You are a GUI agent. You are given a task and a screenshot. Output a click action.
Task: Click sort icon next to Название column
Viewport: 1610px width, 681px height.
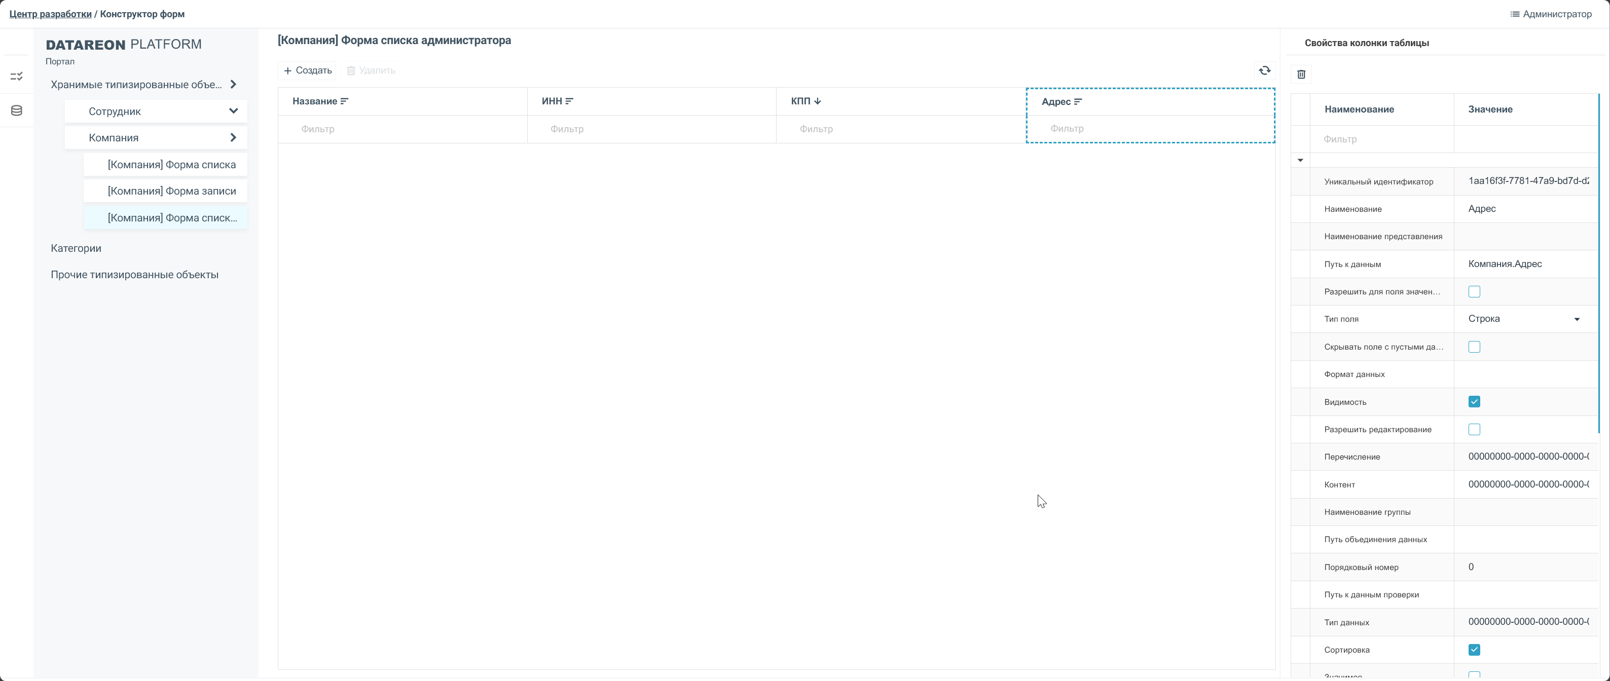(x=344, y=101)
